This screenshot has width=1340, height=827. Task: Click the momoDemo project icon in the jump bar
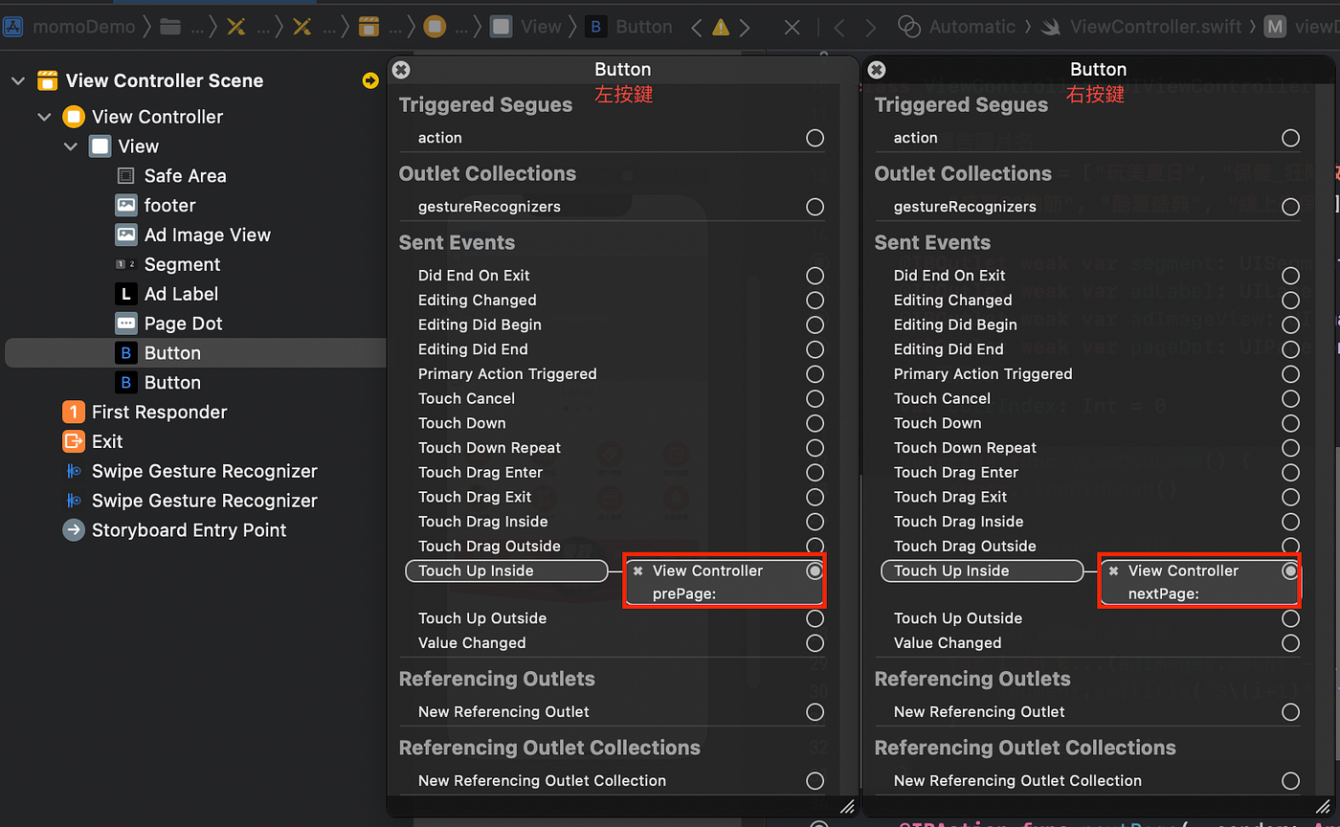[x=13, y=26]
